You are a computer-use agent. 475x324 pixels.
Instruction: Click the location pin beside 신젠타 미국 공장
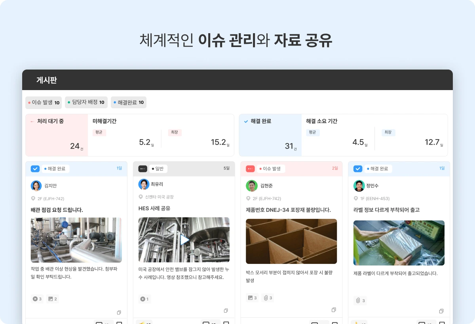click(141, 197)
